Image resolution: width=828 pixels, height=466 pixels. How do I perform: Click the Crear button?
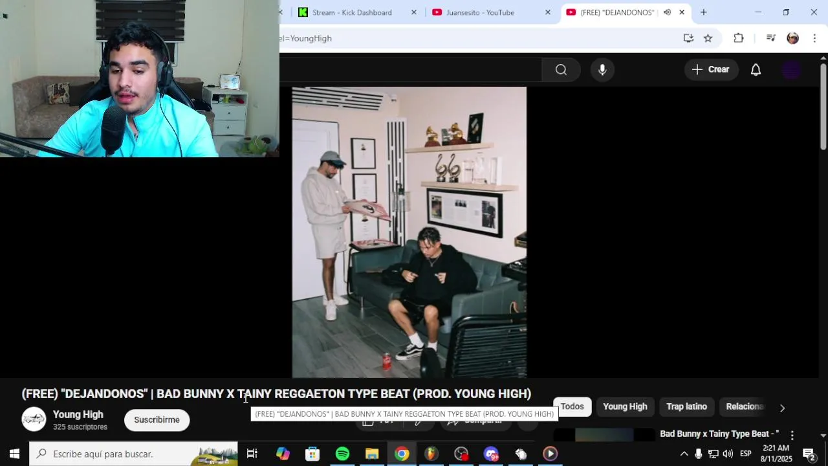click(x=711, y=70)
